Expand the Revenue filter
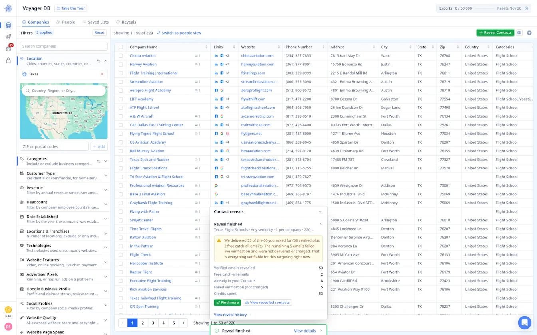This screenshot has height=335, width=537. (105, 190)
